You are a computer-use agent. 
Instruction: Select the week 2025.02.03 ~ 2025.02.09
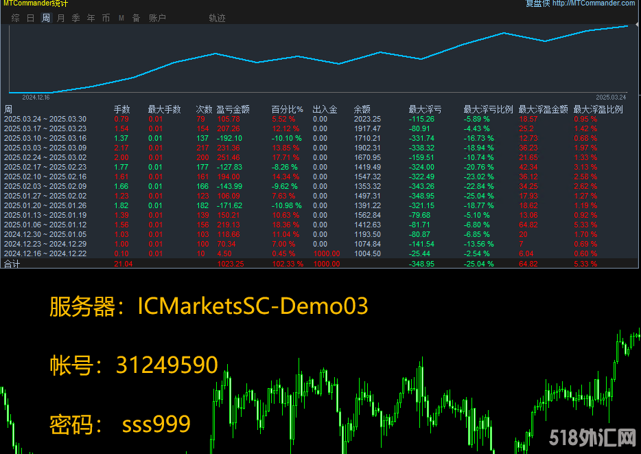pyautogui.click(x=319, y=186)
